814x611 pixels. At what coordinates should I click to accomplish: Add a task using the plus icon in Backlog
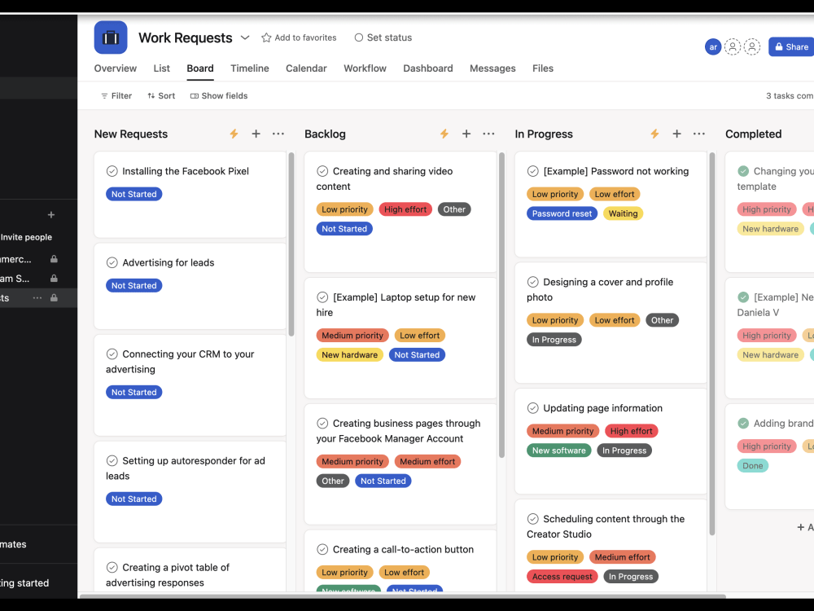click(x=465, y=134)
